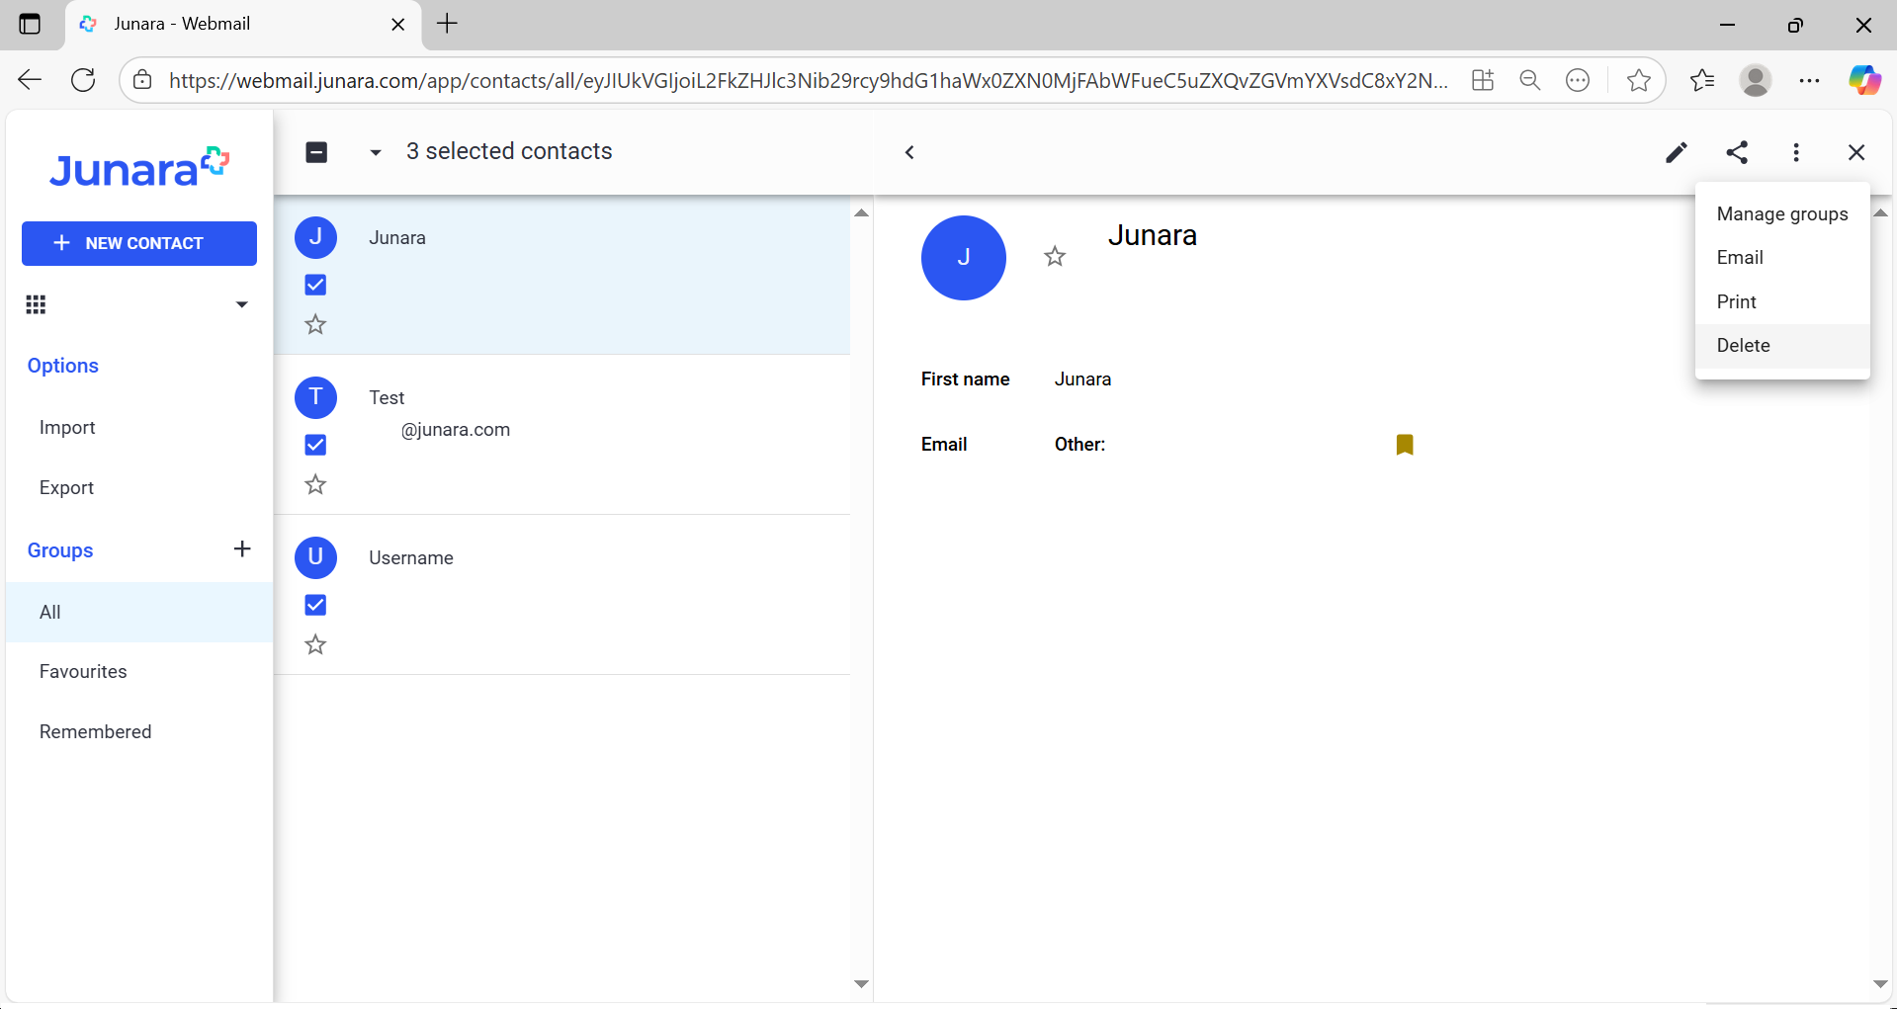Click the large J avatar in details
The height and width of the screenshot is (1009, 1897).
964,258
